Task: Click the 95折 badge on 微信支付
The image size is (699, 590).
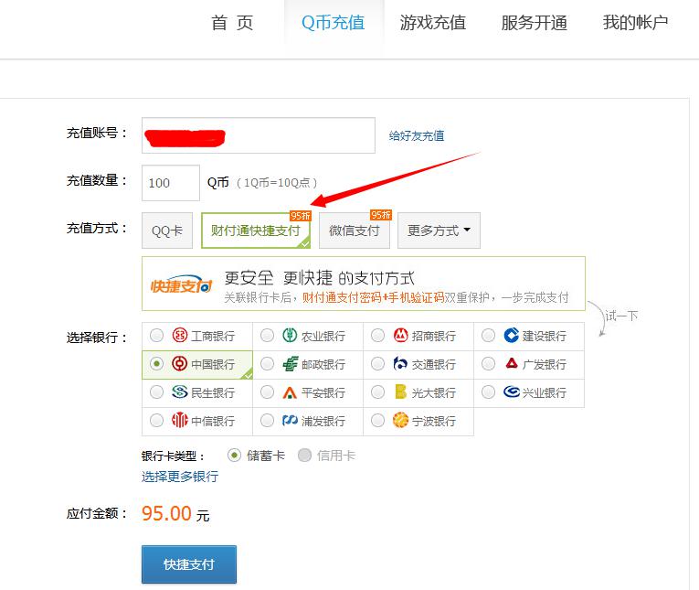Action: [381, 215]
